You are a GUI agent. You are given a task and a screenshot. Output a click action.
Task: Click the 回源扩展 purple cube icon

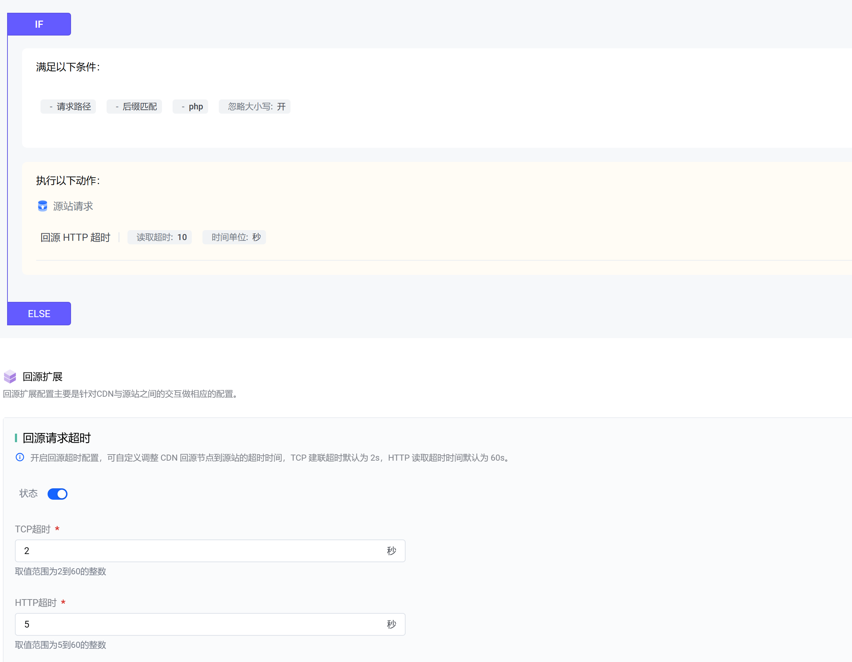pyautogui.click(x=10, y=376)
